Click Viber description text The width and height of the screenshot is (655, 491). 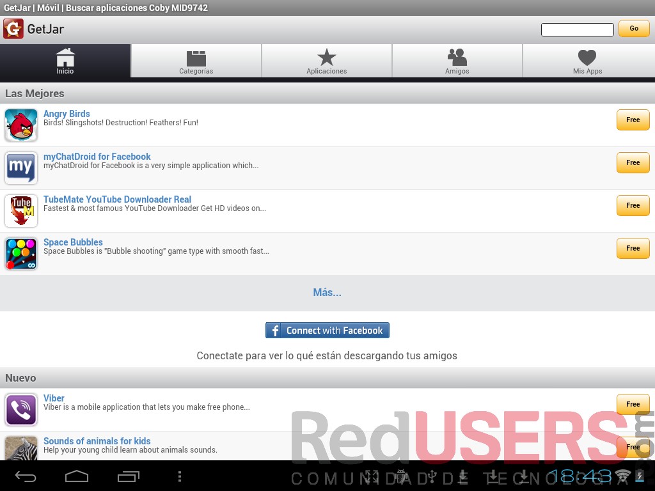coord(146,407)
